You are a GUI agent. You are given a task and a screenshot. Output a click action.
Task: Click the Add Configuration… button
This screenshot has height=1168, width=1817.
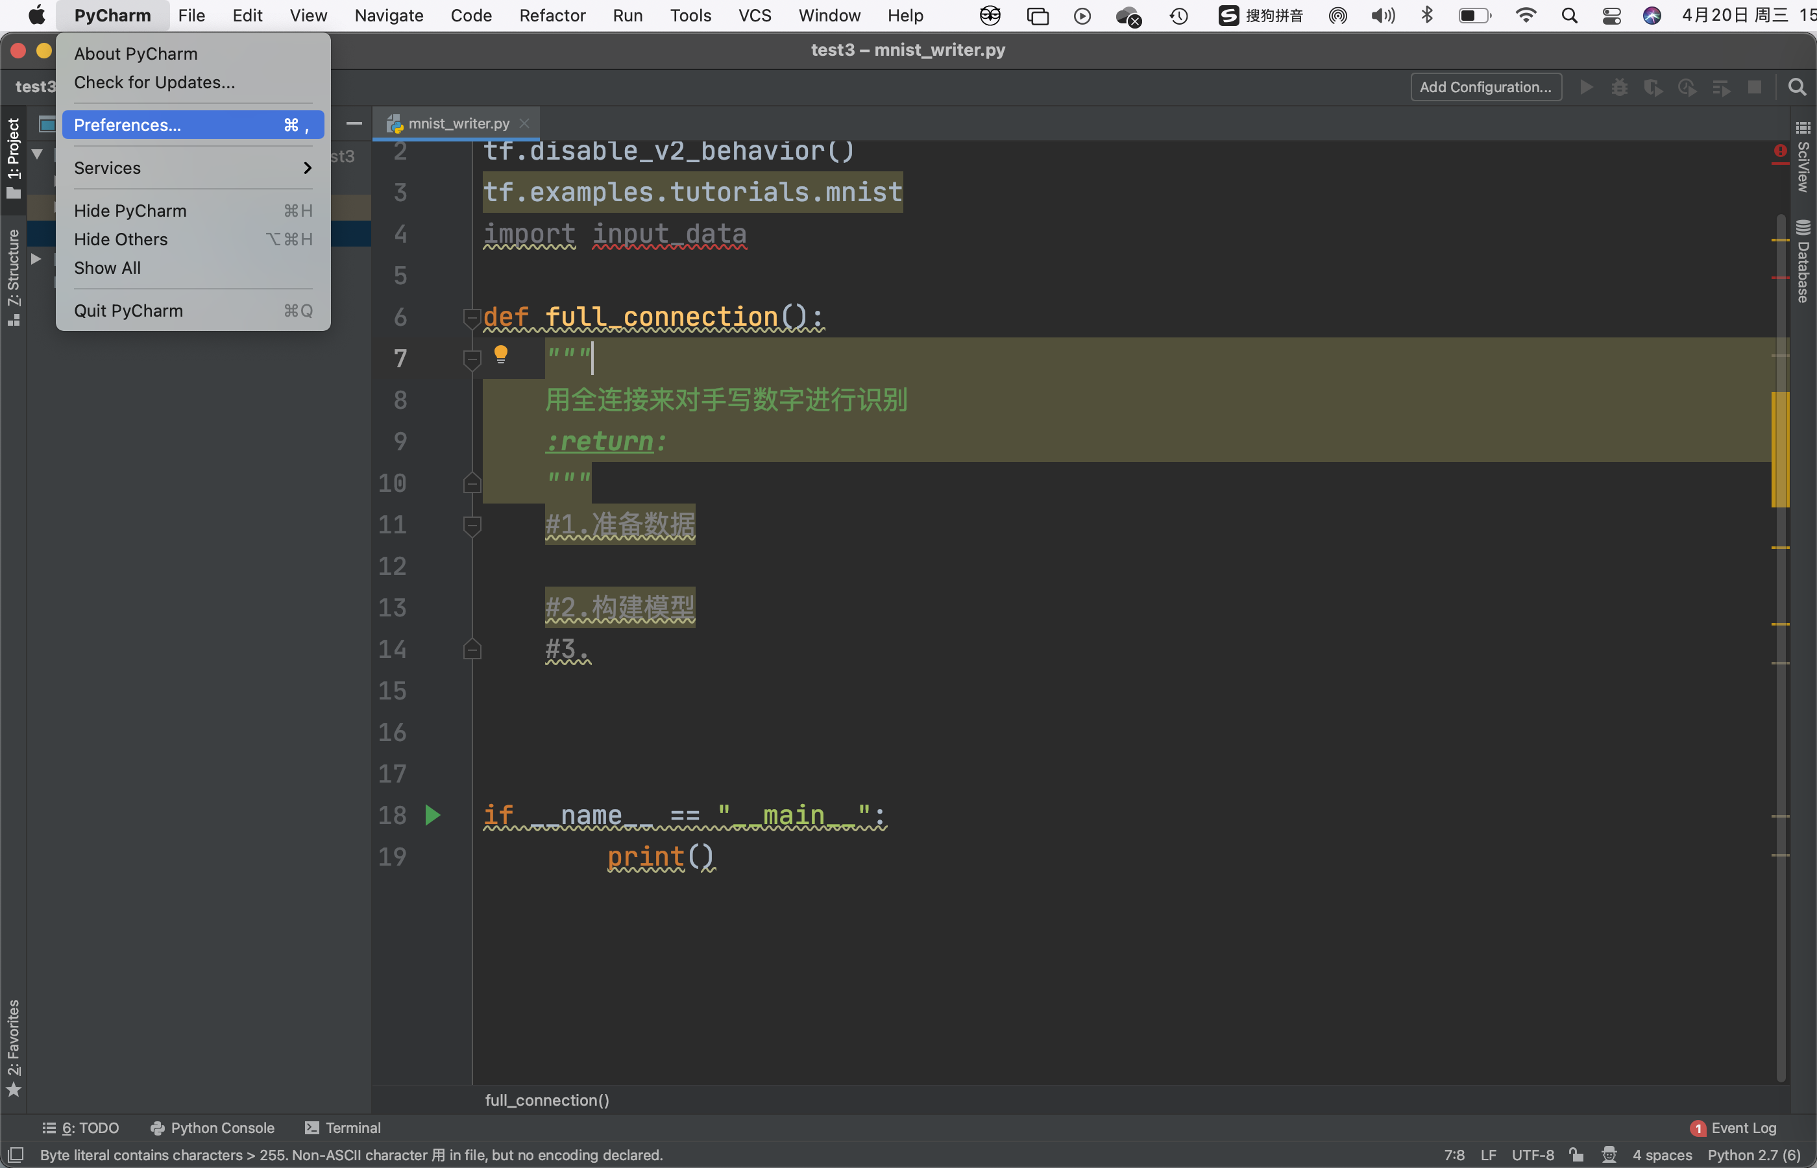click(1485, 87)
